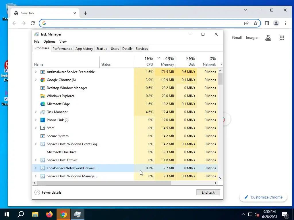The image size is (294, 220).
Task: Close the New Tab in Chrome
Action: coord(75,13)
